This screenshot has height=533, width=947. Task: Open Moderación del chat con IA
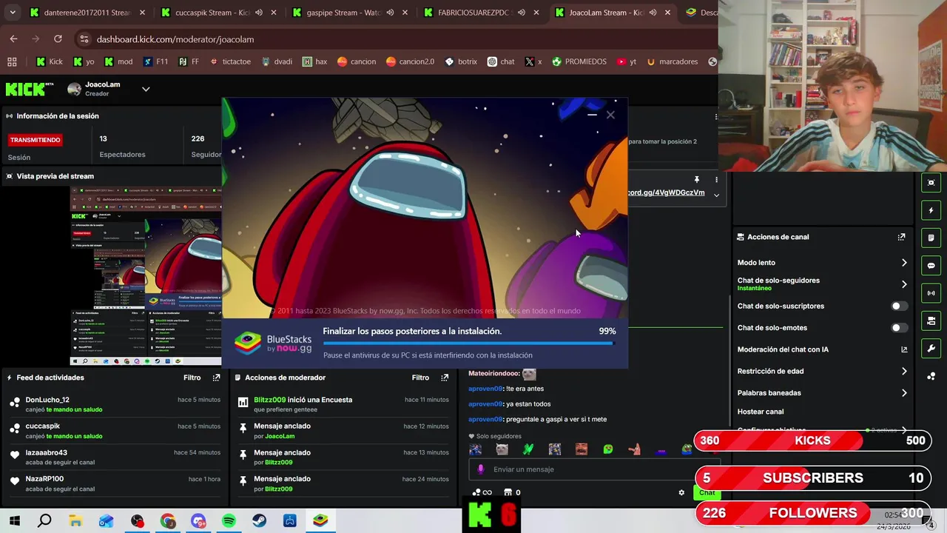point(822,349)
